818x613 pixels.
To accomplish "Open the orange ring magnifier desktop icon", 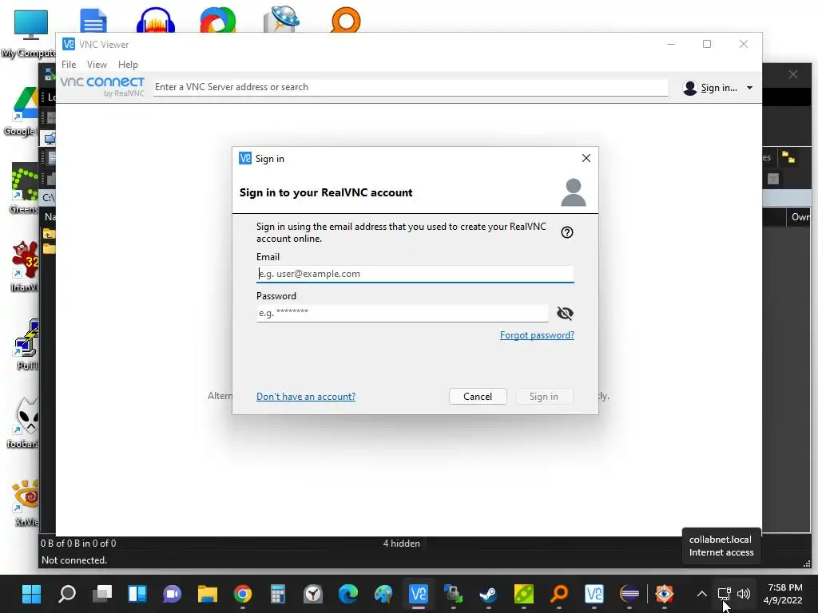I will 345,20.
